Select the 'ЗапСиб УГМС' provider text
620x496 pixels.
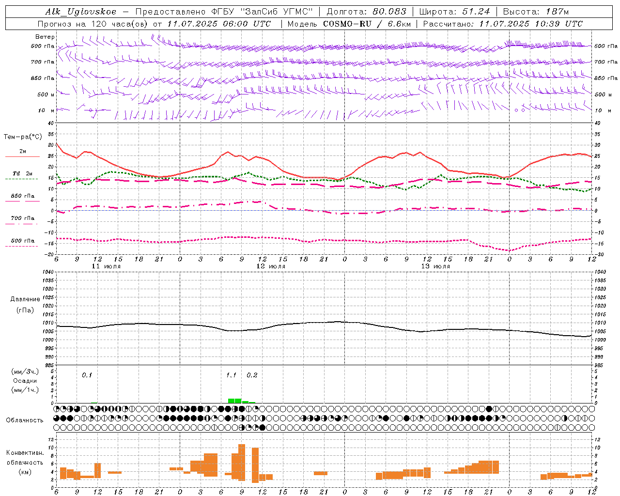tap(277, 12)
